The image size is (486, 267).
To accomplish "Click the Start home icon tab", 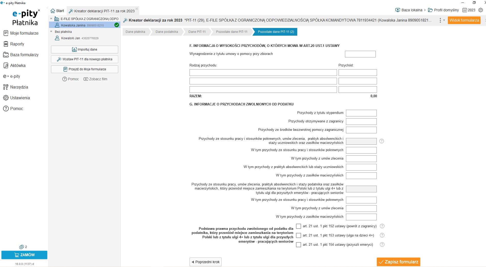I will pyautogui.click(x=57, y=11).
